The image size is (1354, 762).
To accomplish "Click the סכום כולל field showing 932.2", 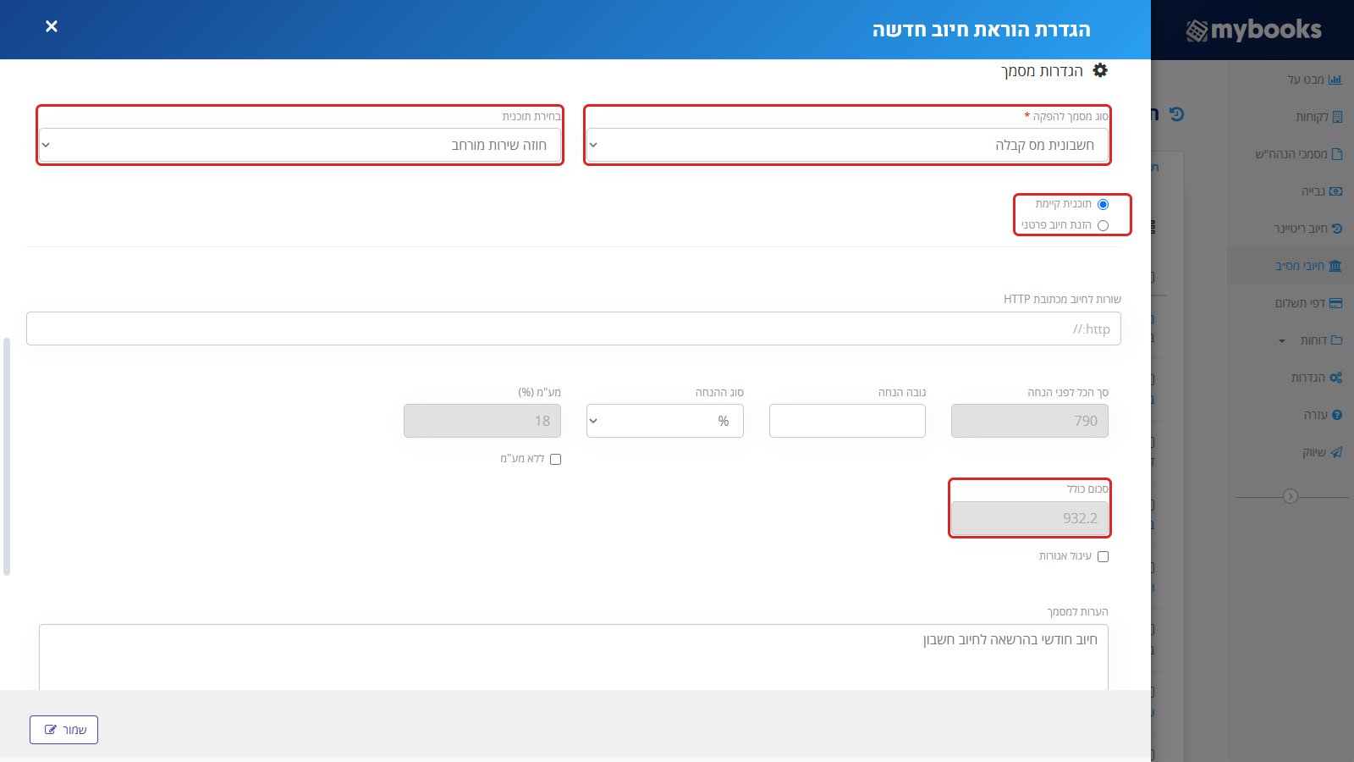I will click(x=1030, y=518).
